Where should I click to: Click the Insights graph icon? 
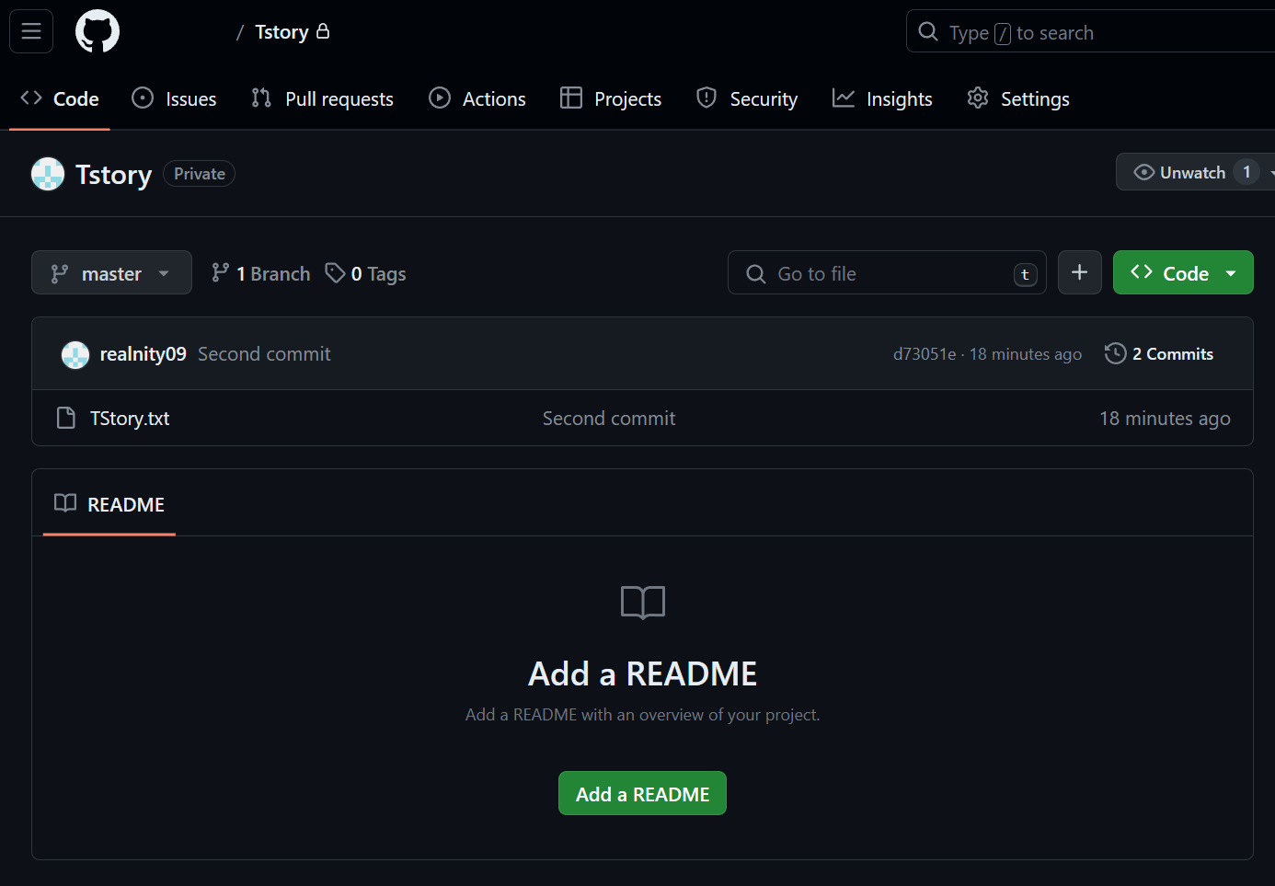click(844, 98)
